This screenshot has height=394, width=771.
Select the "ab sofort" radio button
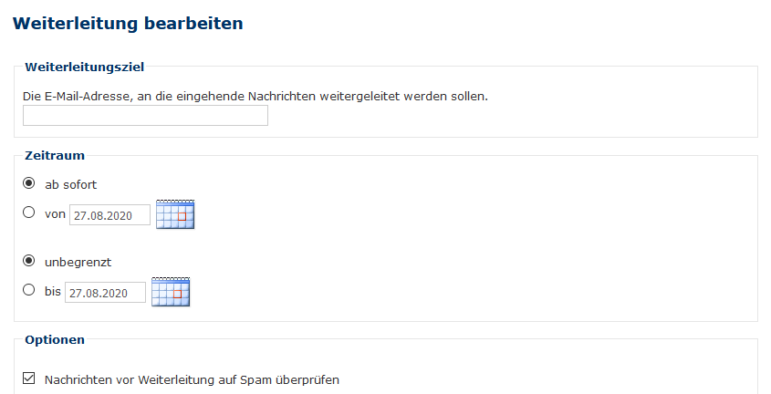[x=29, y=183]
